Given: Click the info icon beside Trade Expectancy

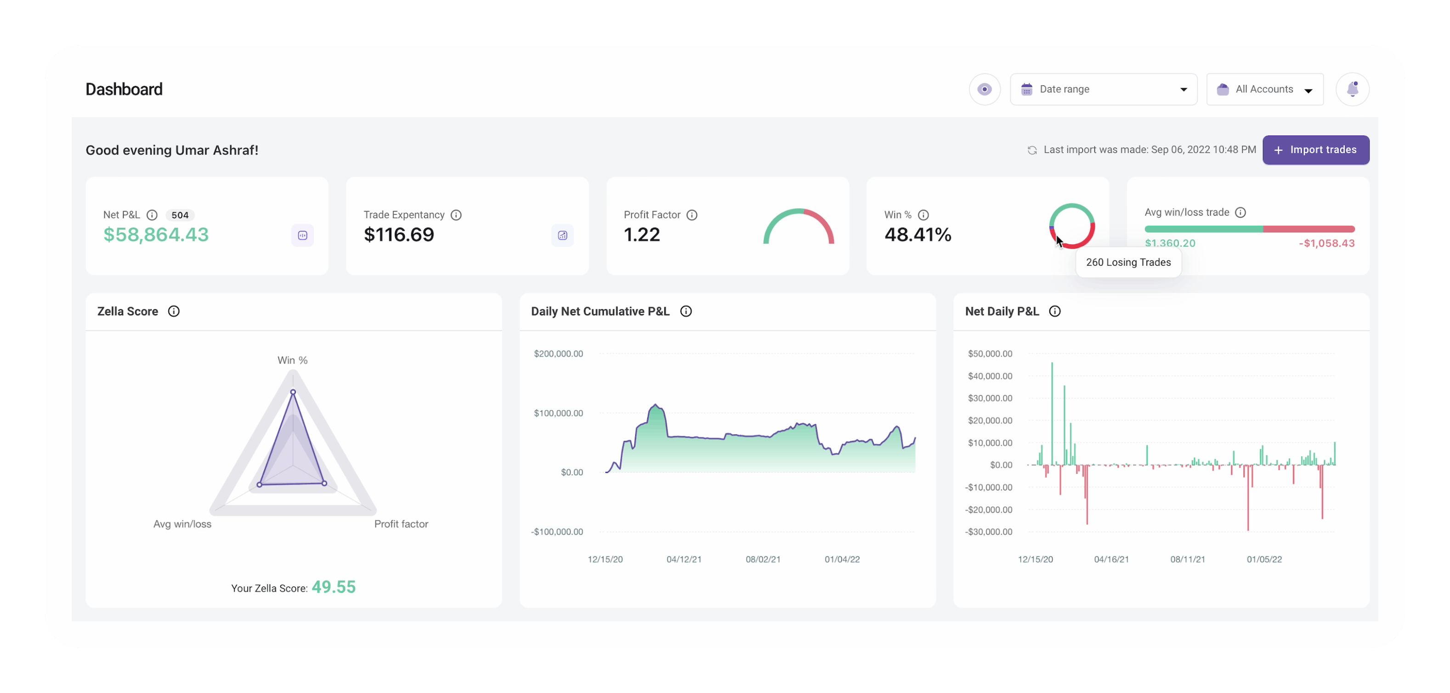Looking at the screenshot, I should click(457, 215).
